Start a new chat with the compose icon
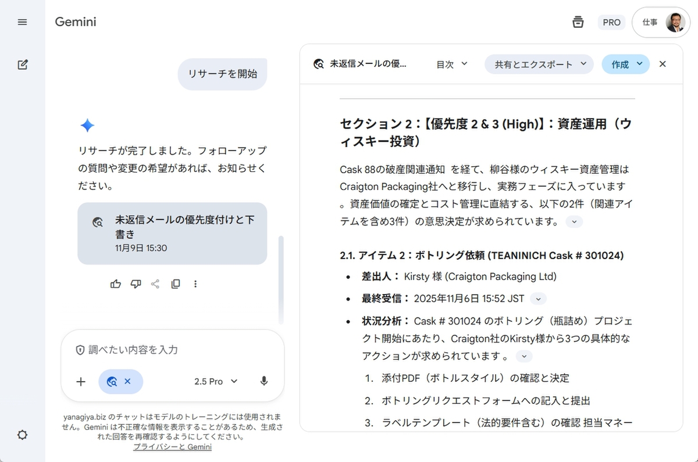 click(22, 65)
